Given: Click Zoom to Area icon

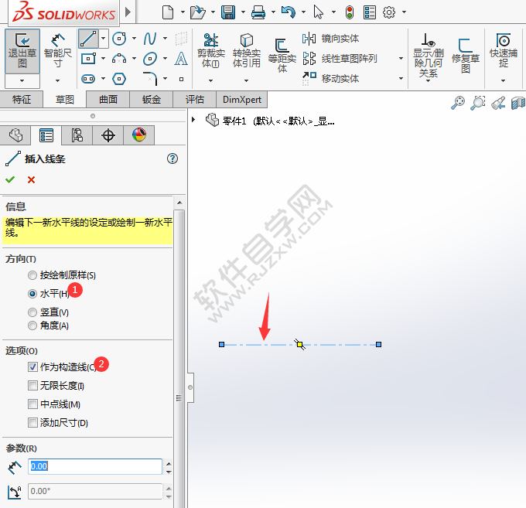Looking at the screenshot, I should point(478,103).
